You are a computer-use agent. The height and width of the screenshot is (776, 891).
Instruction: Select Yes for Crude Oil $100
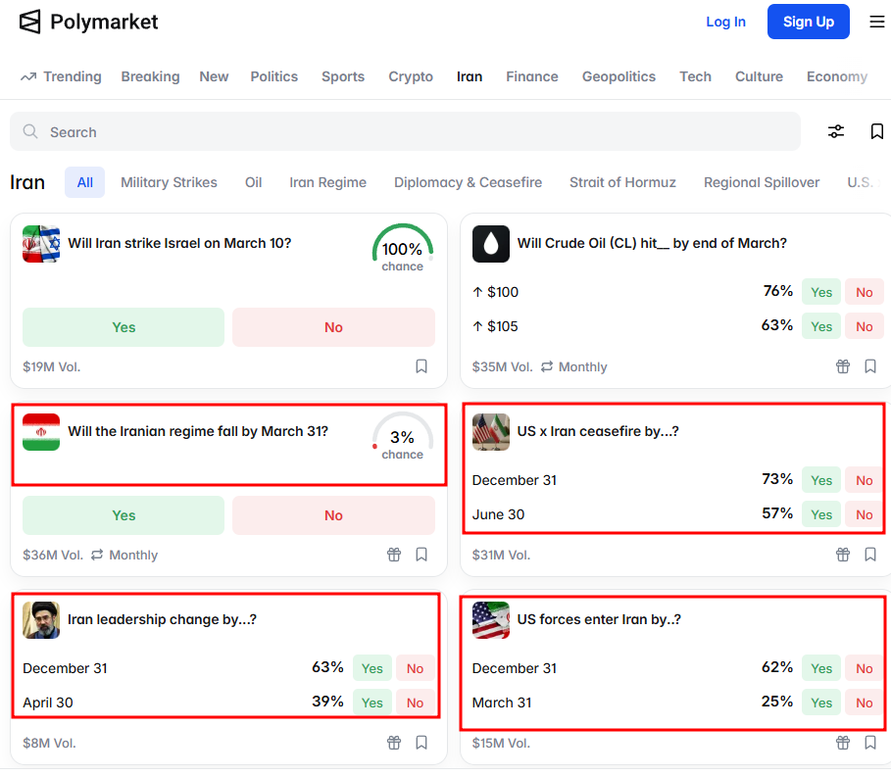click(820, 292)
